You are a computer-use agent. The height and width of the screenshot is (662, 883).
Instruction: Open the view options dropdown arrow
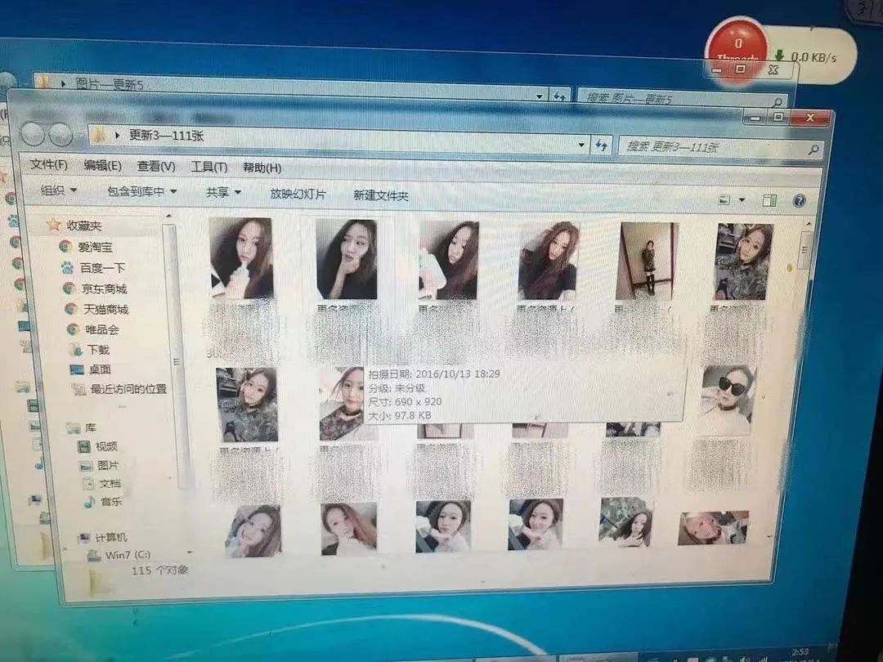click(742, 200)
